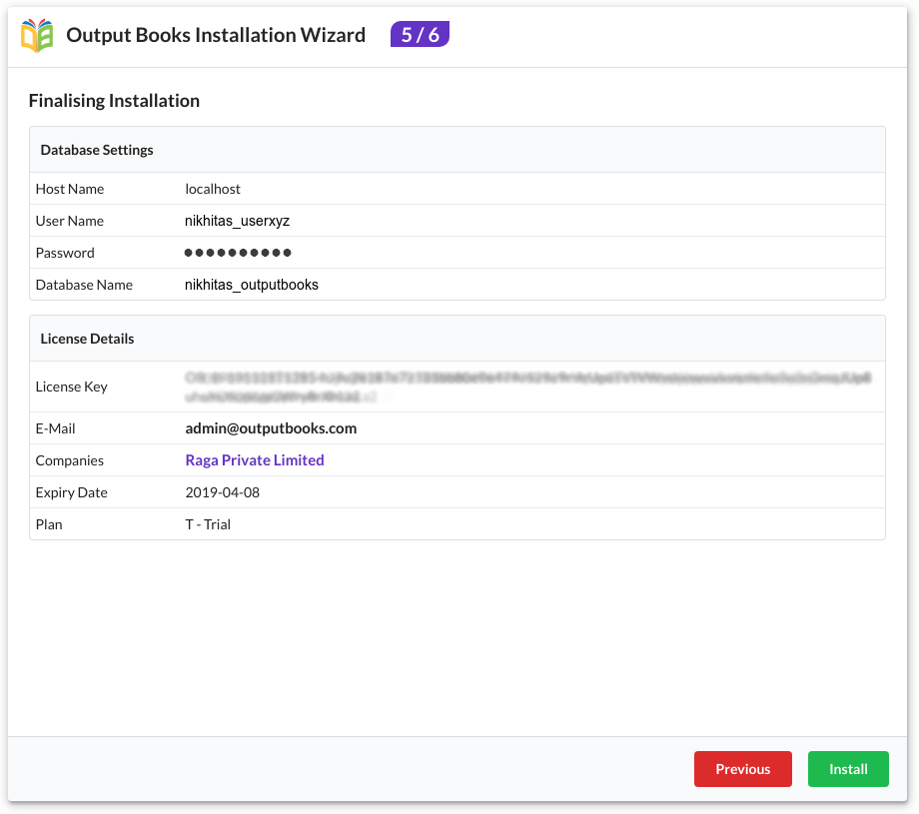Click the localhost host name value
The image size is (919, 814).
pos(213,189)
